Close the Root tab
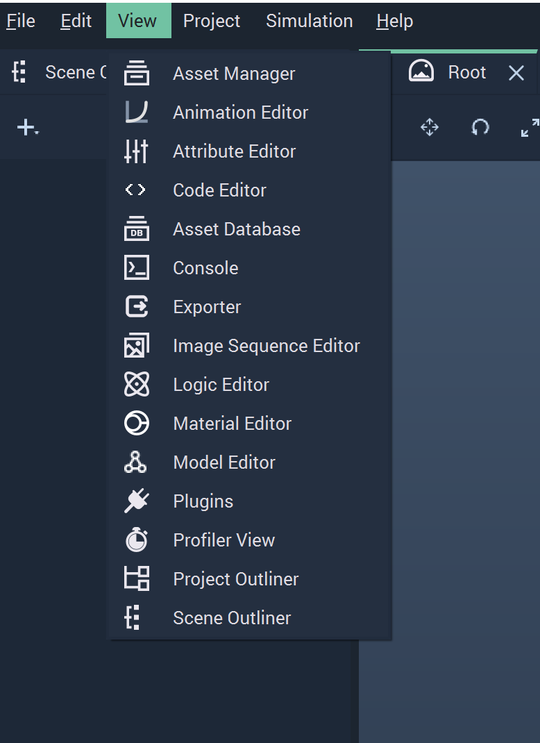The image size is (540, 743). coord(516,73)
